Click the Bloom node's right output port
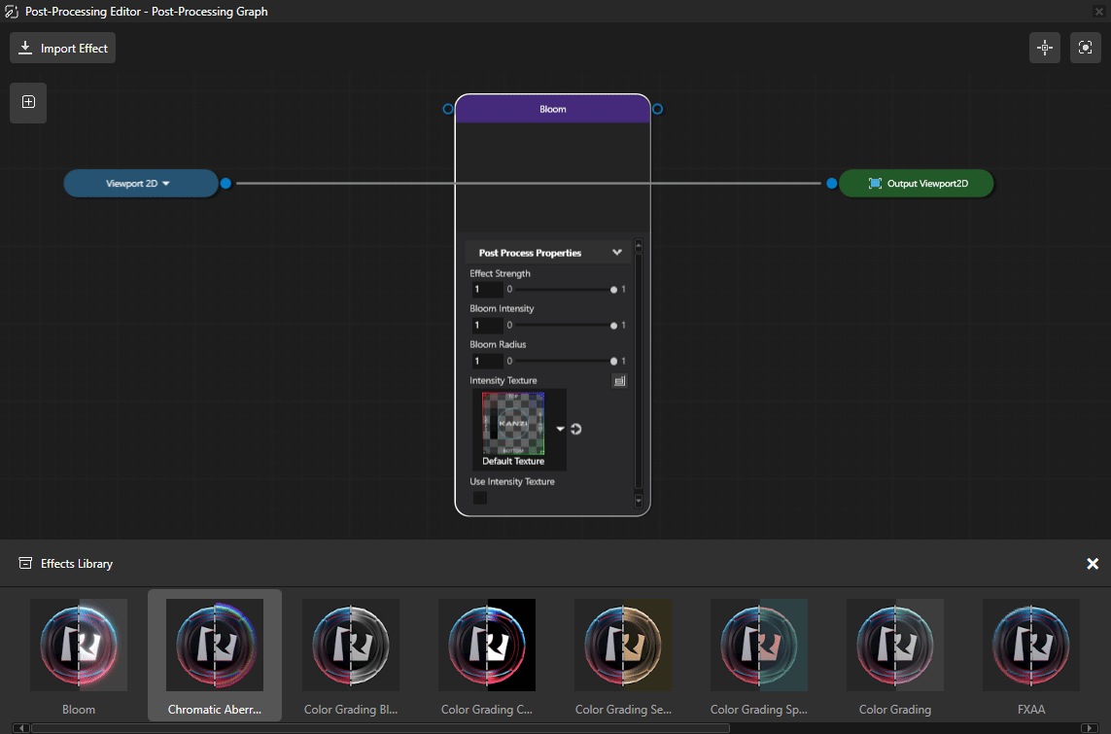This screenshot has height=734, width=1111. (x=658, y=109)
